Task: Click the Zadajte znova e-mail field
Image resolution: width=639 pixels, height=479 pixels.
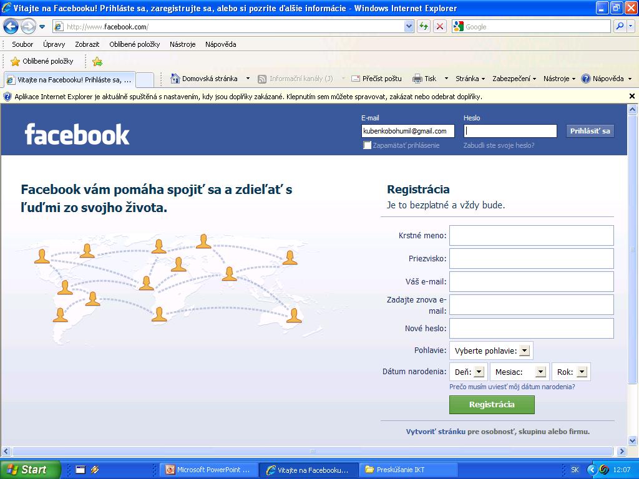Action: (532, 304)
